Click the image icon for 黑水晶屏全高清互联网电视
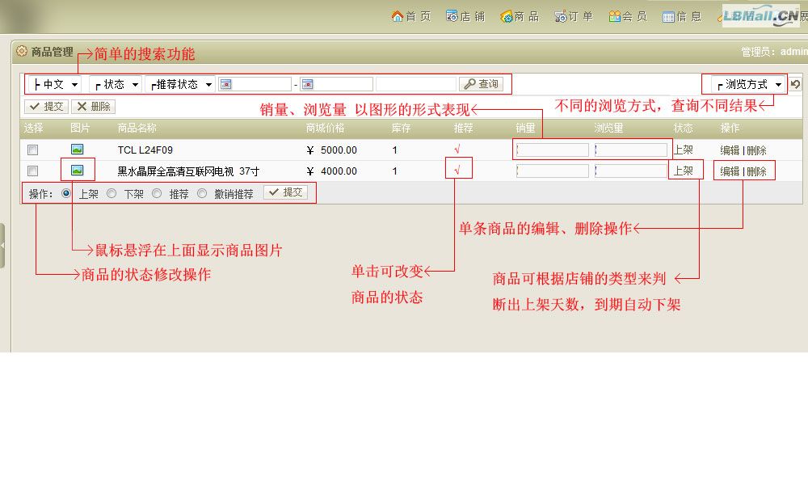This screenshot has width=808, height=485. (77, 170)
